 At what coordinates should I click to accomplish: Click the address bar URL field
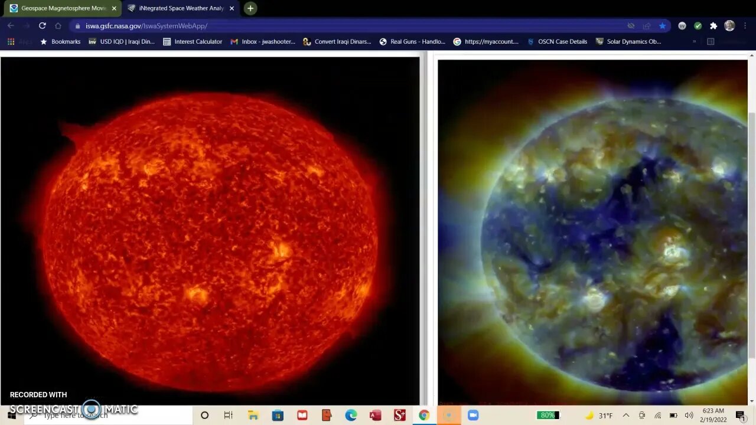[x=348, y=26]
